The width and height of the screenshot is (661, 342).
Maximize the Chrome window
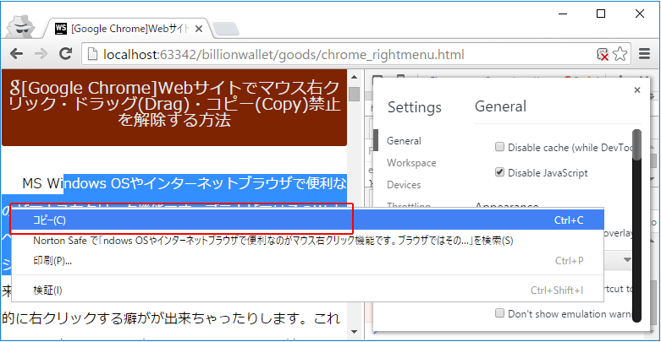(x=601, y=14)
